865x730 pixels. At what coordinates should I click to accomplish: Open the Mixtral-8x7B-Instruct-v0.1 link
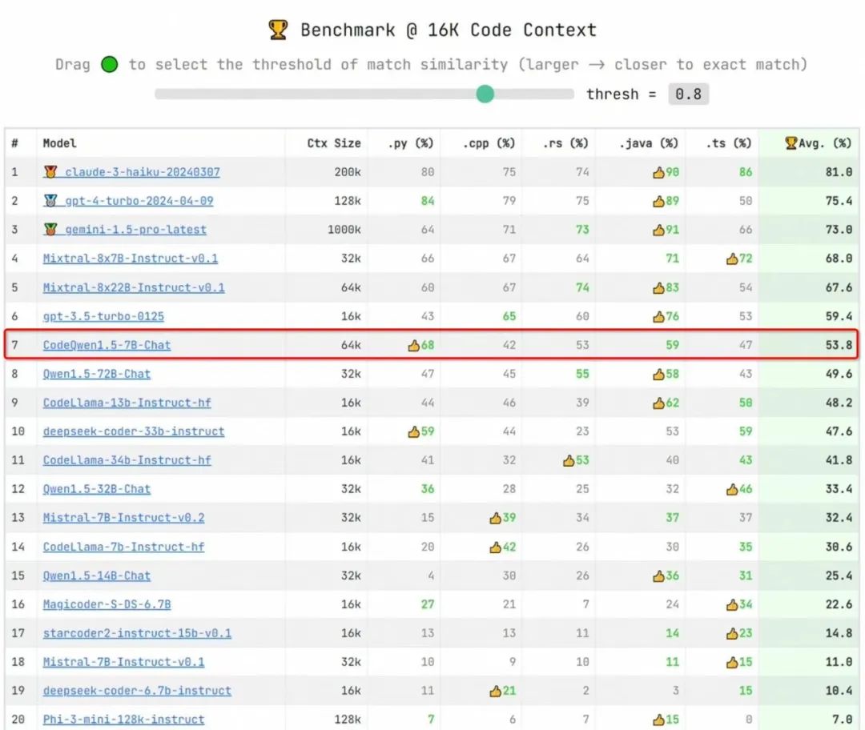(x=131, y=258)
